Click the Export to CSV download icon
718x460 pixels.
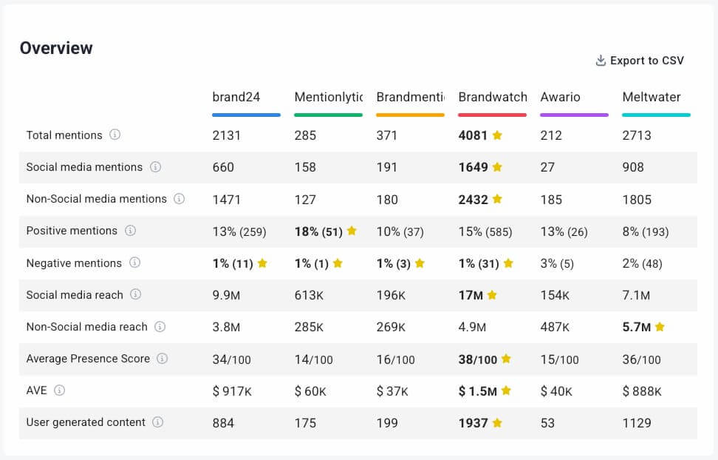click(x=601, y=61)
